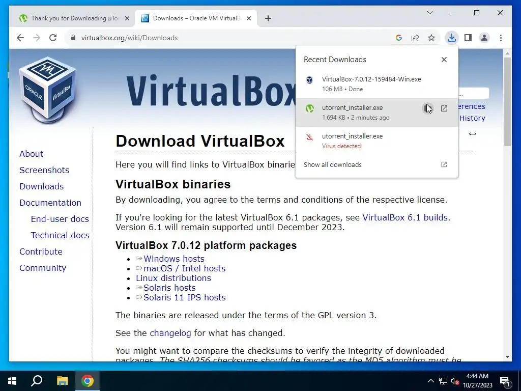Open the changelog link
This screenshot has height=391, width=521.
point(170,333)
